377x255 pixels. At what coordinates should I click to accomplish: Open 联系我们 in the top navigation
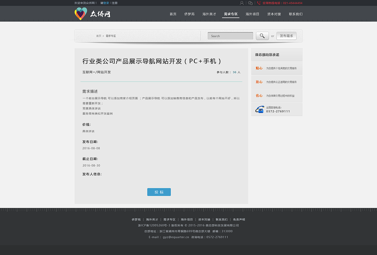(296, 14)
